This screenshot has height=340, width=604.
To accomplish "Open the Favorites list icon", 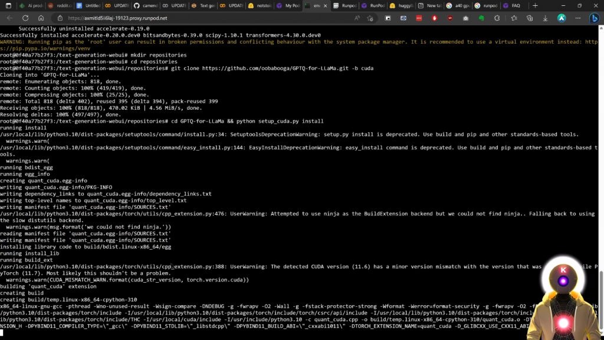I will [514, 18].
